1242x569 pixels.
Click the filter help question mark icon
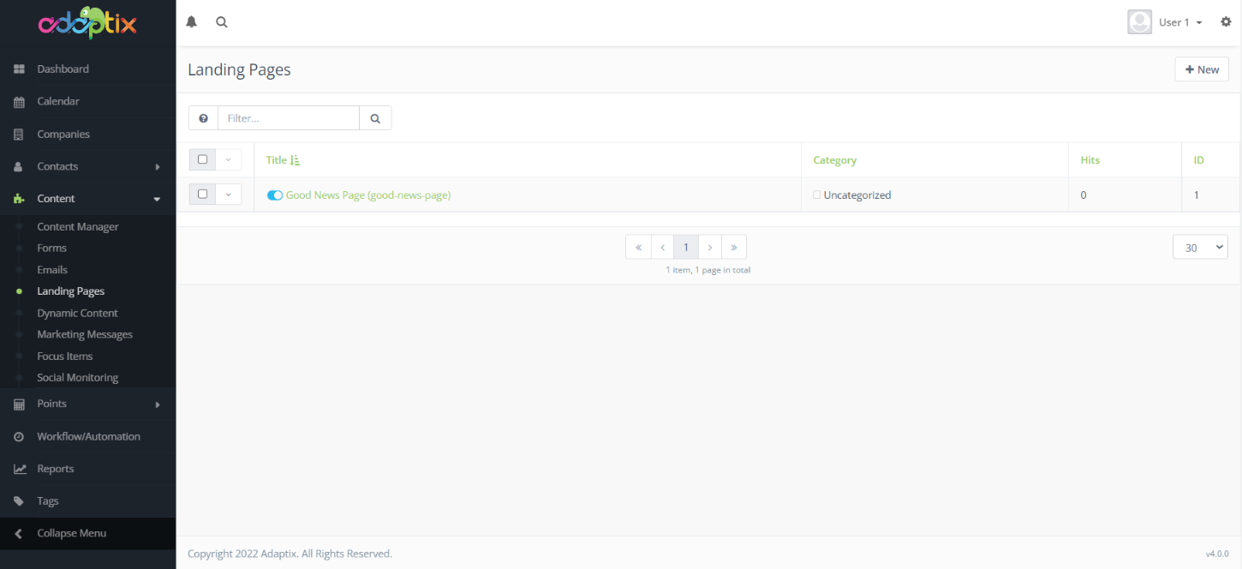203,117
